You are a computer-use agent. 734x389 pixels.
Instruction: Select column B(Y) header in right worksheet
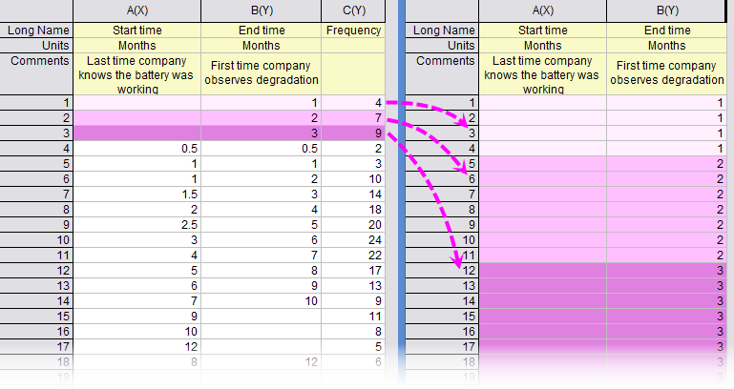(x=667, y=10)
